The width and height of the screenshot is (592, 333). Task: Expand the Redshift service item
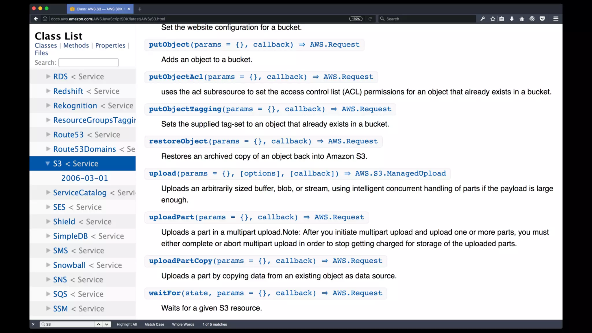[48, 91]
